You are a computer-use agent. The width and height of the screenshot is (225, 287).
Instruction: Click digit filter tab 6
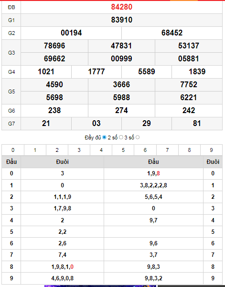[x=145, y=150]
